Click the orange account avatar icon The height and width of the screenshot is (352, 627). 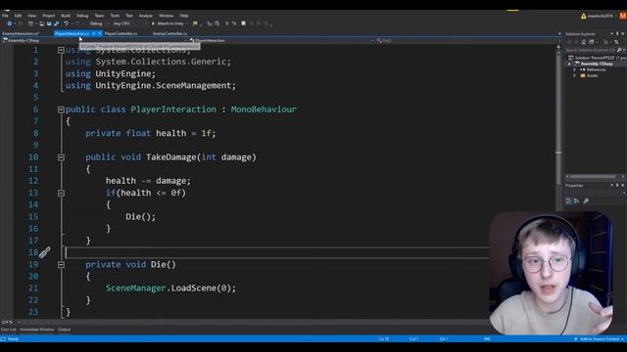pyautogui.click(x=623, y=16)
